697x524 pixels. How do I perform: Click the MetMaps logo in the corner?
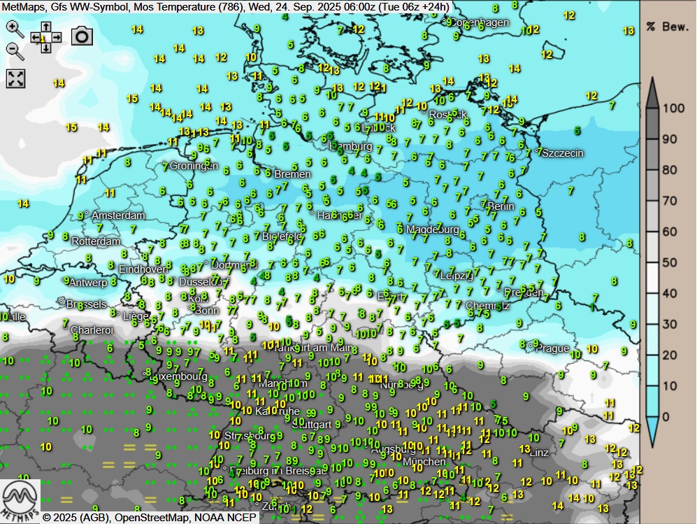[20, 500]
